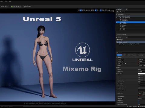Select RectLightComponent in the Details component list
The height and width of the screenshot is (108, 145).
click(x=129, y=44)
